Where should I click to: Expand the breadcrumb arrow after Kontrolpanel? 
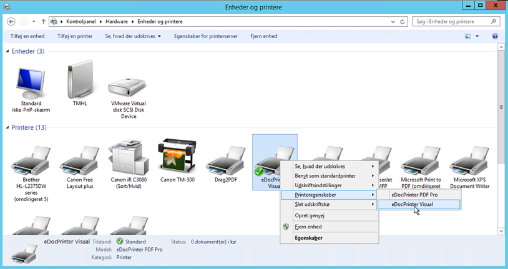tap(100, 22)
